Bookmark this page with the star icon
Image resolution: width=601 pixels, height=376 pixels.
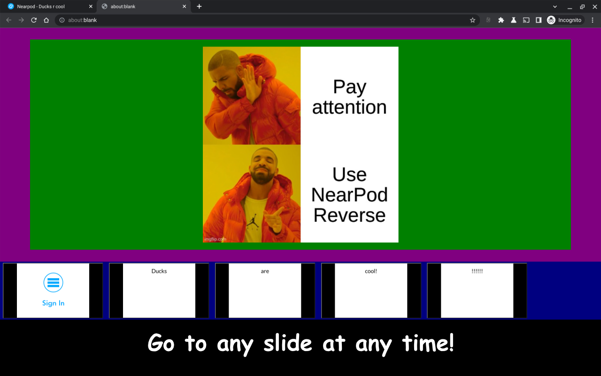pos(472,20)
